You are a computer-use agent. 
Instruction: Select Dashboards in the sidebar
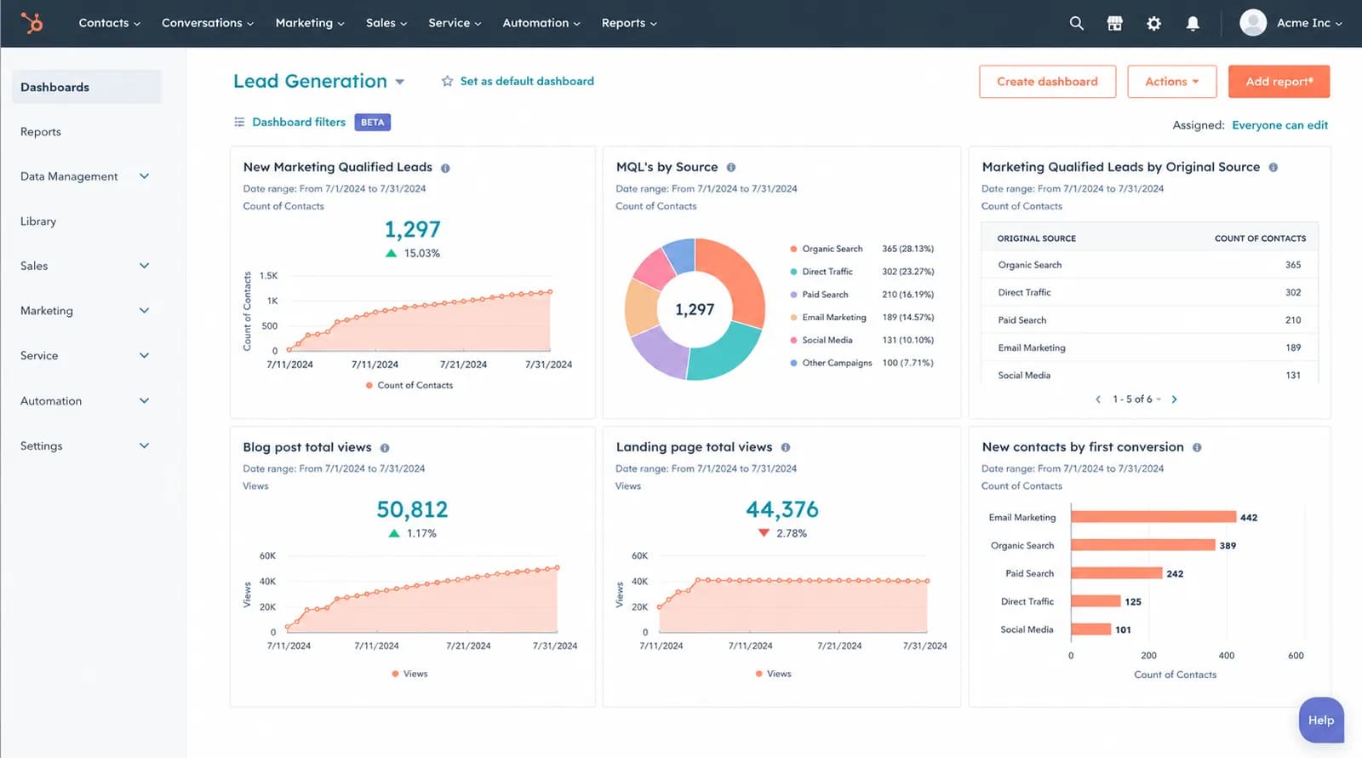pyautogui.click(x=86, y=87)
